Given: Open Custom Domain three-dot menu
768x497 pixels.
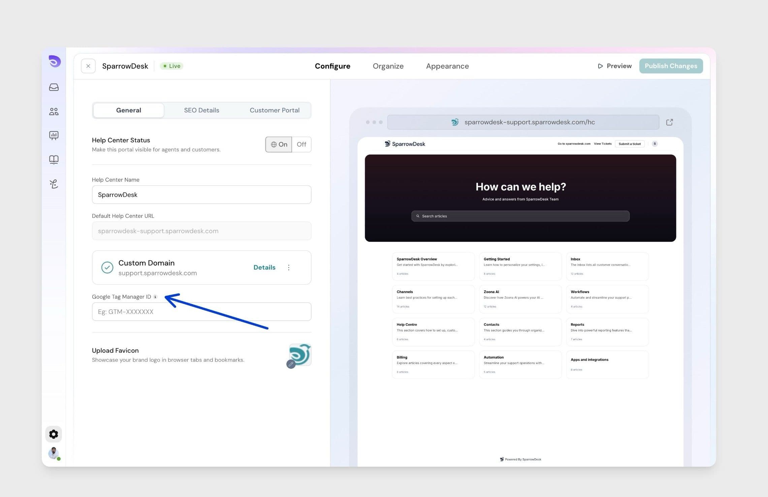Looking at the screenshot, I should coord(289,268).
